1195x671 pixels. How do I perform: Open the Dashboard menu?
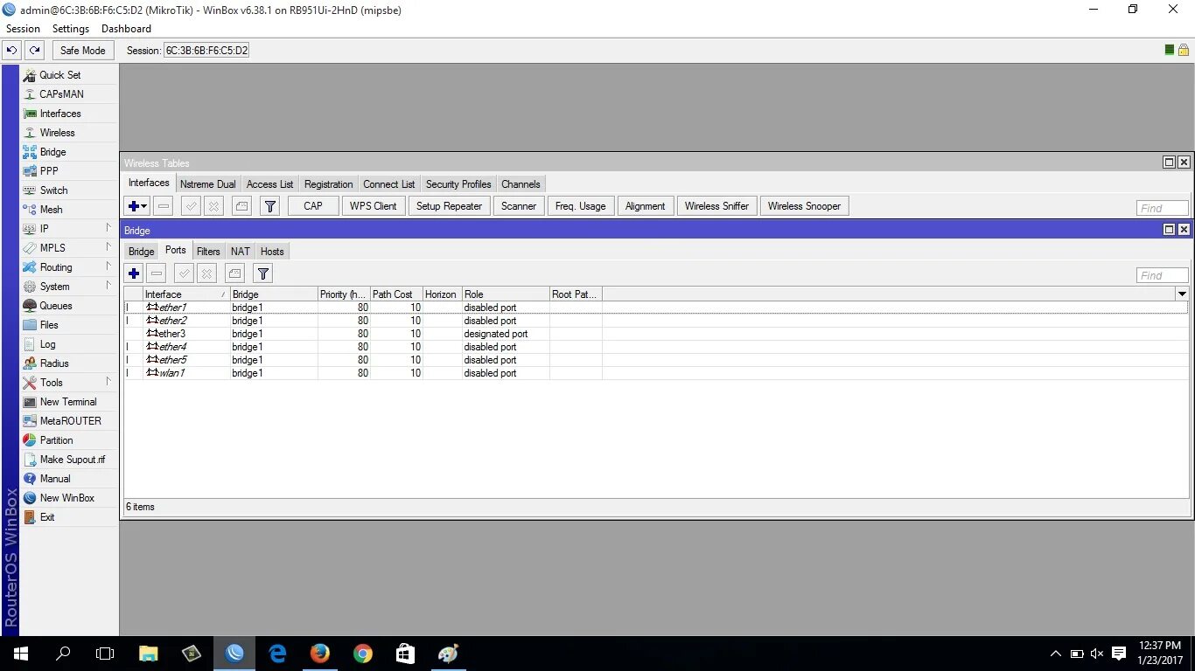click(x=126, y=29)
